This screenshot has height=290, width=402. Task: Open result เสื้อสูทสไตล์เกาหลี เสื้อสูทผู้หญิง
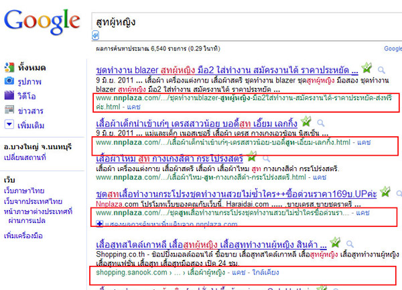(211, 244)
